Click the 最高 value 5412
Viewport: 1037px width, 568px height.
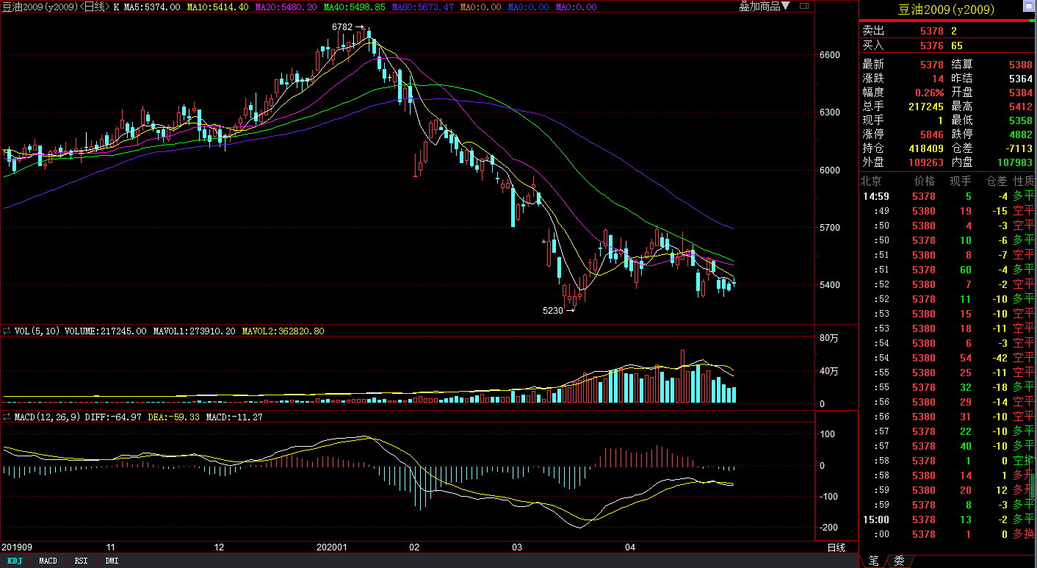1021,107
